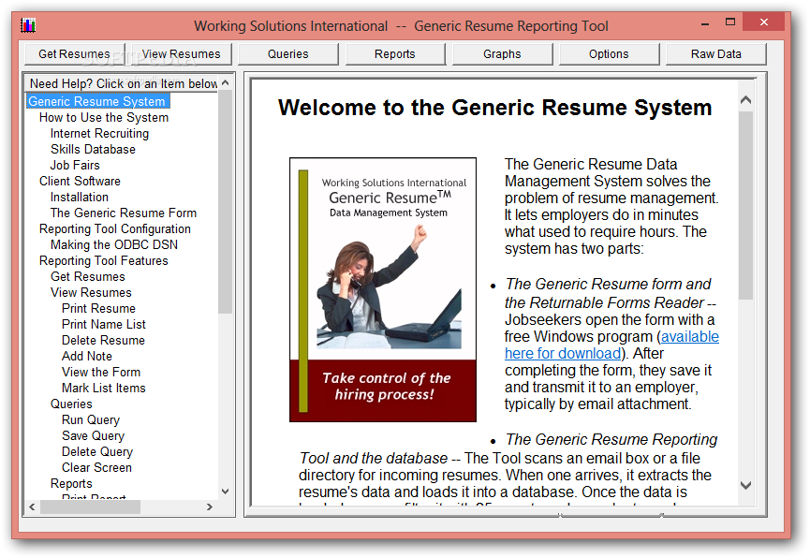Select Get Resumes item in help tree
This screenshot has width=810, height=558.
pos(88,277)
